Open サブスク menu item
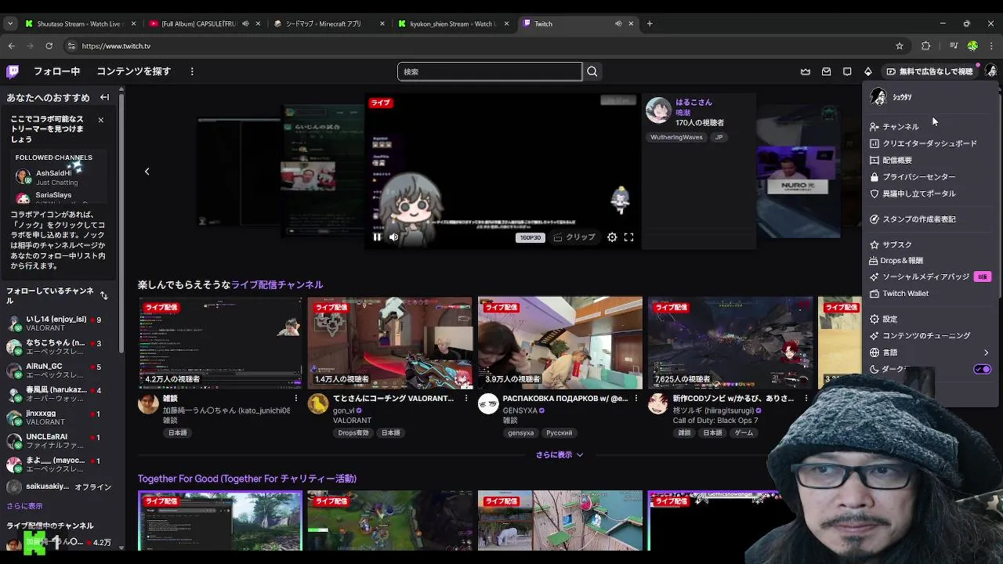Viewport: 1003px width, 564px height. point(931,244)
